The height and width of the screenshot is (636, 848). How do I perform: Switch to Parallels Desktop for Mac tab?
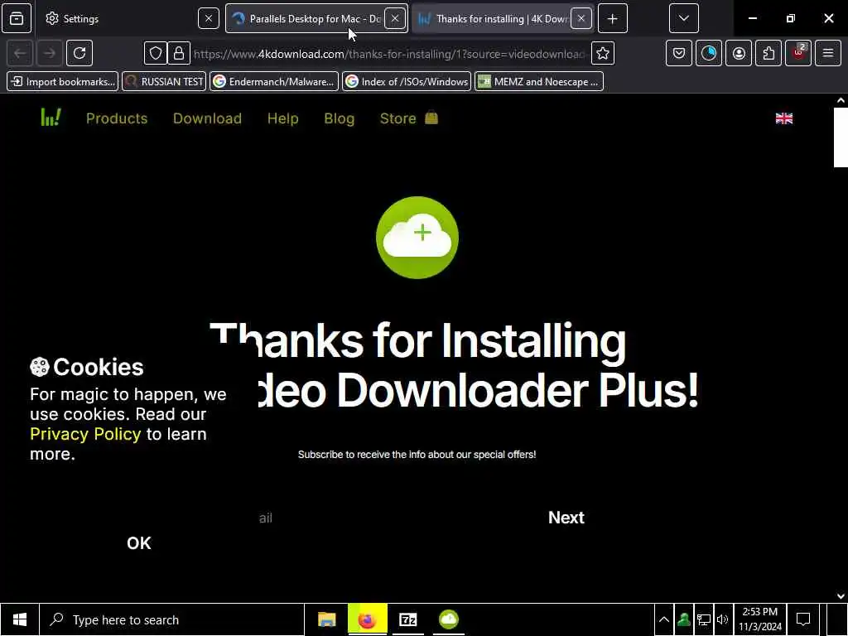coord(316,19)
